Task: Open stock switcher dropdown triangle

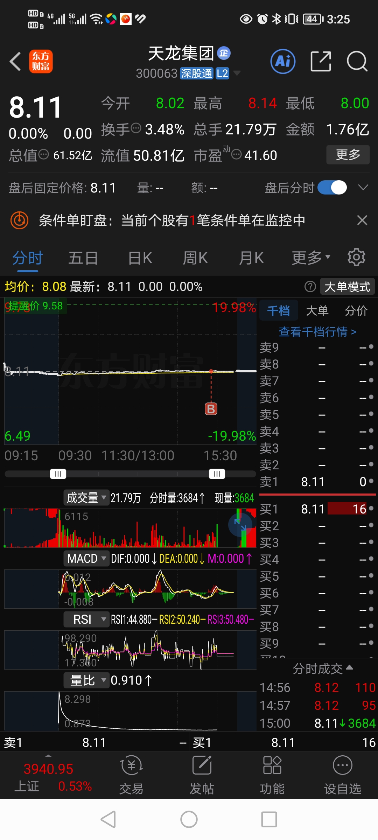Action: [x=237, y=73]
